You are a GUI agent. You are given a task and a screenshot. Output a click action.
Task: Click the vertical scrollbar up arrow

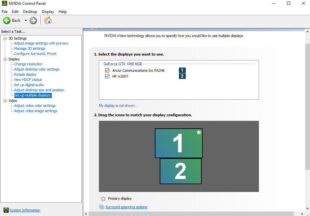coord(307,32)
